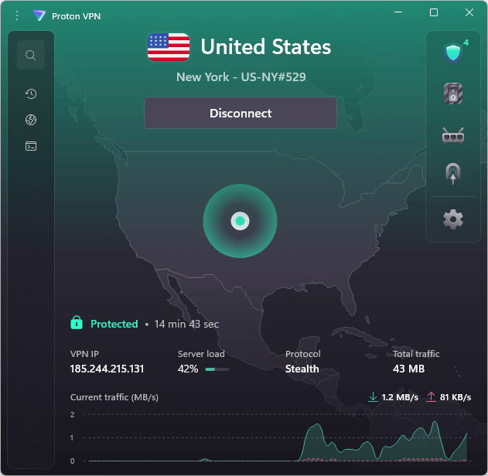Click the download speed arrow icon
Screen dimensions: 488x476
coord(373,397)
